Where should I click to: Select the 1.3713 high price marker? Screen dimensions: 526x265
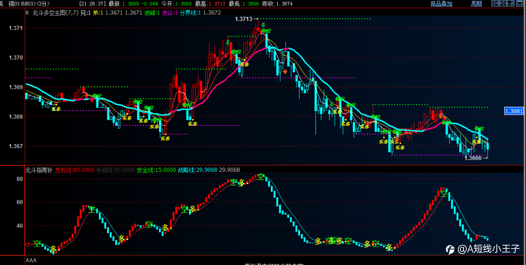coord(244,19)
